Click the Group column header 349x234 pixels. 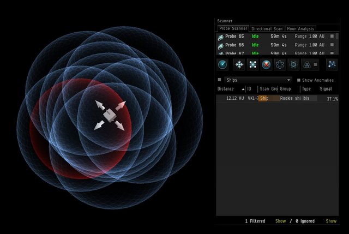(285, 89)
